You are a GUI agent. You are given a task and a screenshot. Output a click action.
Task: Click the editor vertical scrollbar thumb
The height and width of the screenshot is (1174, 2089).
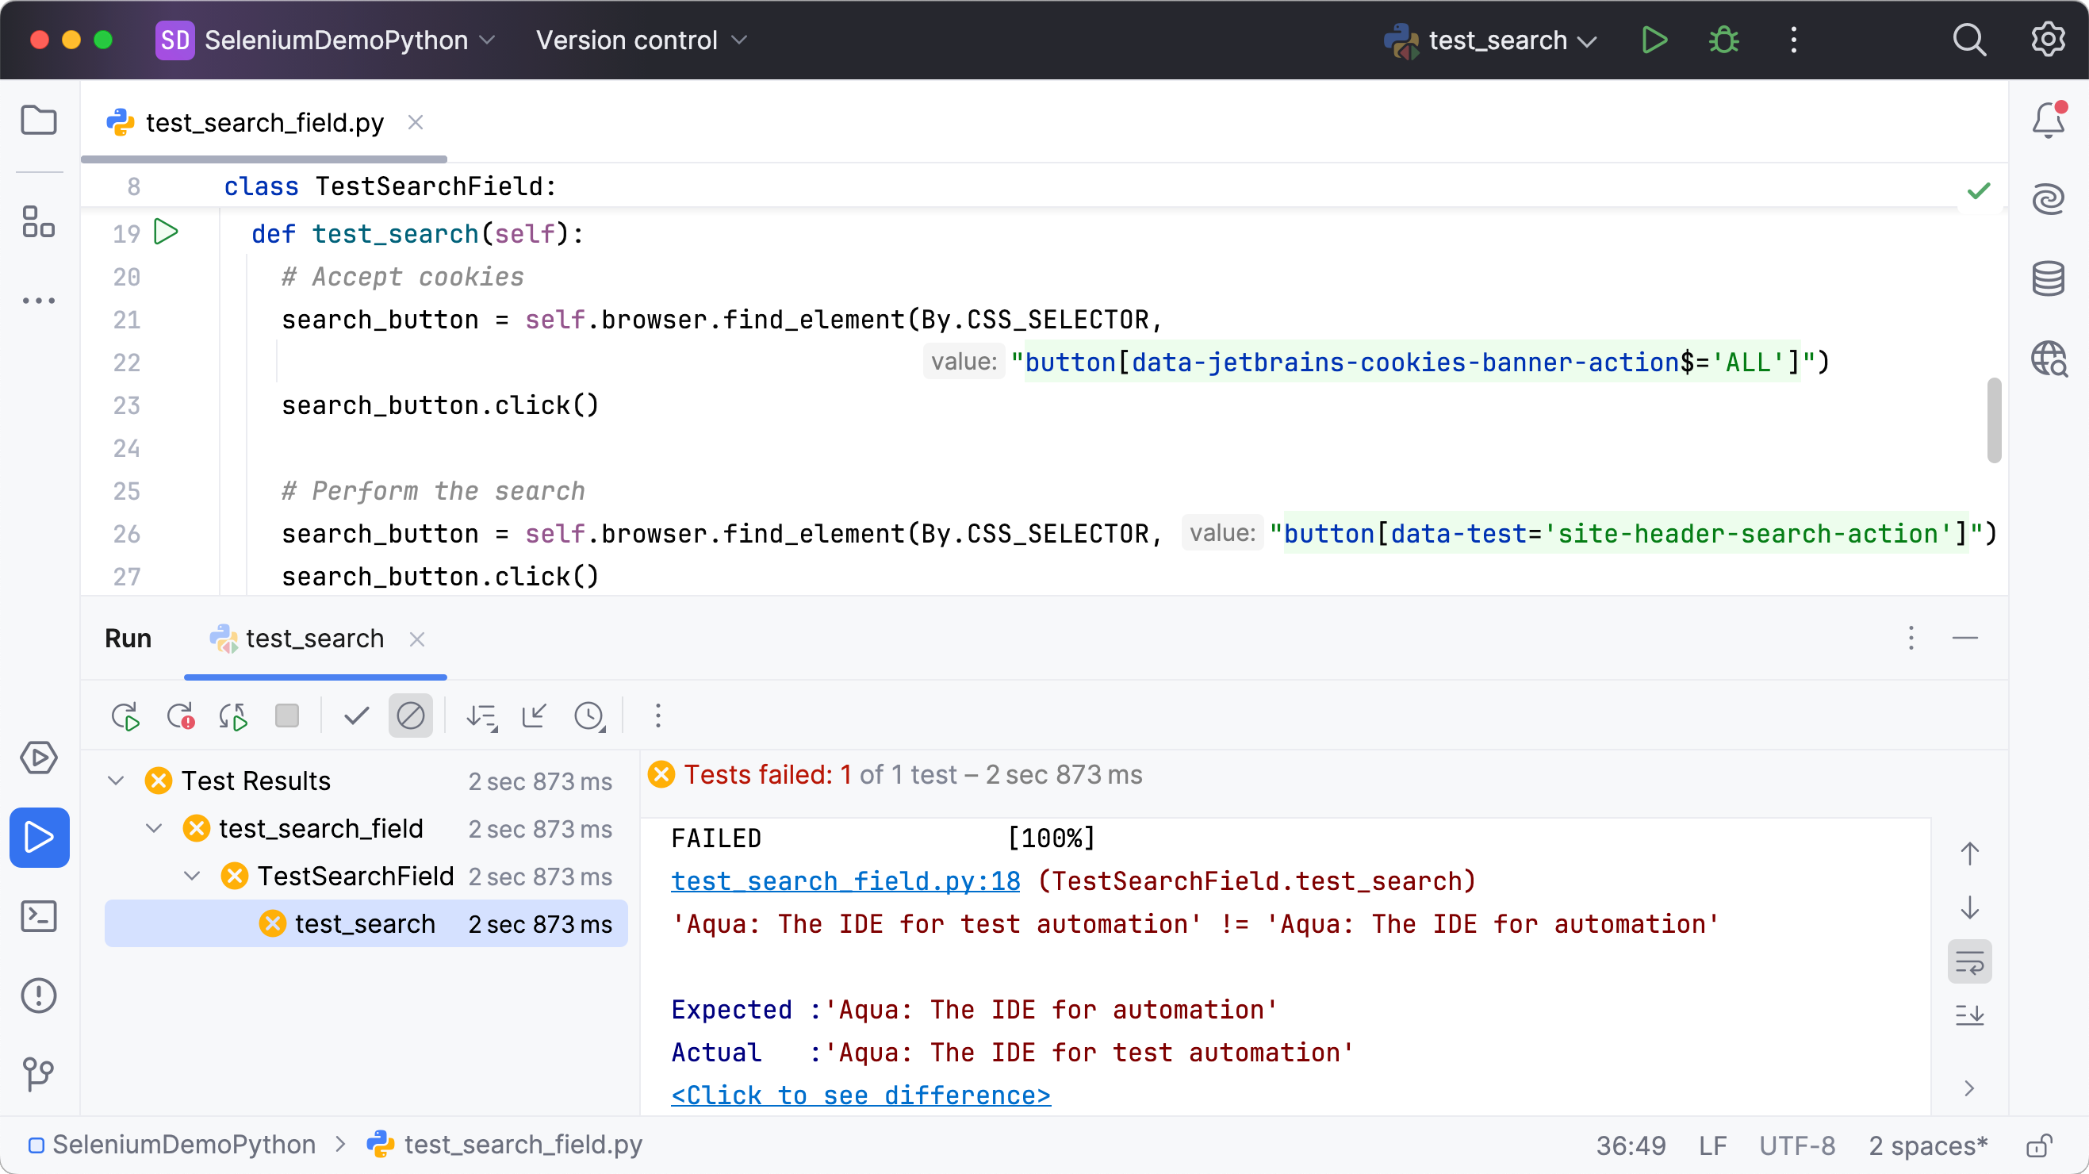(x=1994, y=420)
